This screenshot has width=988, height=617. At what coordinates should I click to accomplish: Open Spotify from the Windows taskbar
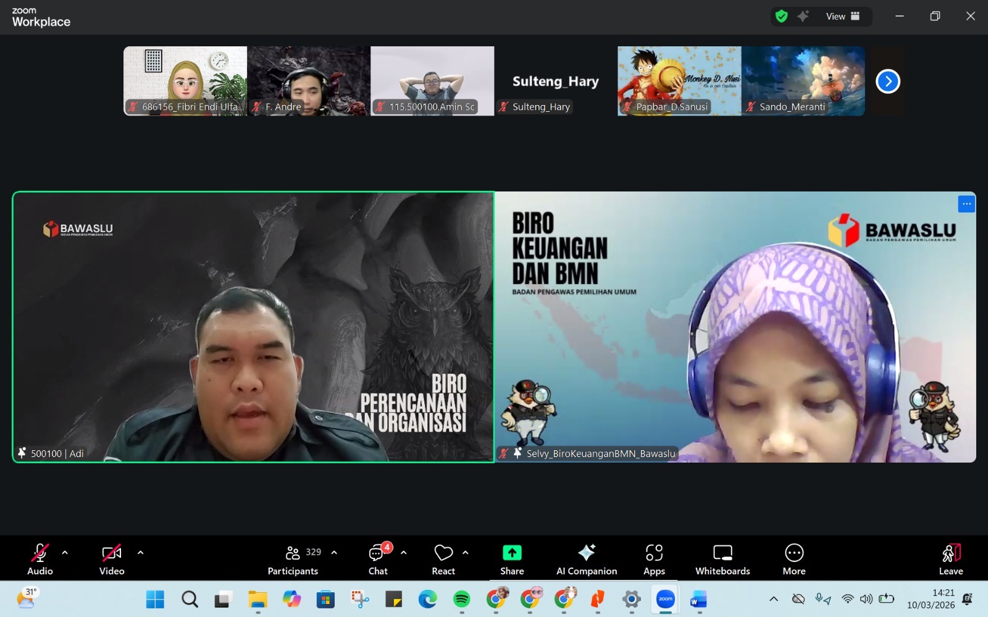coord(461,599)
